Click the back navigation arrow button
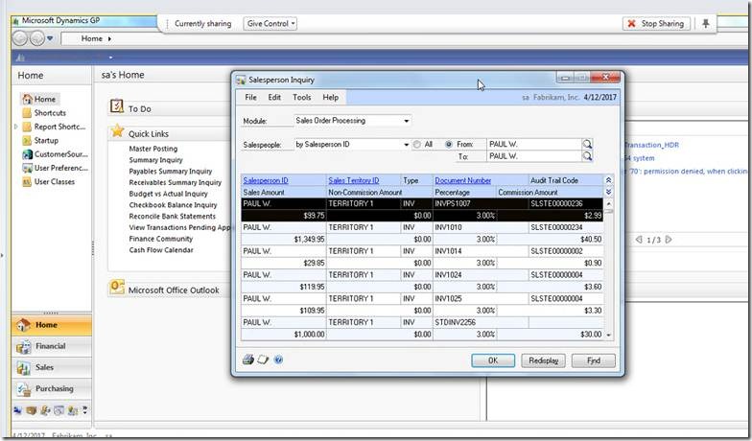Viewport: 752px width, 441px height. click(x=20, y=38)
